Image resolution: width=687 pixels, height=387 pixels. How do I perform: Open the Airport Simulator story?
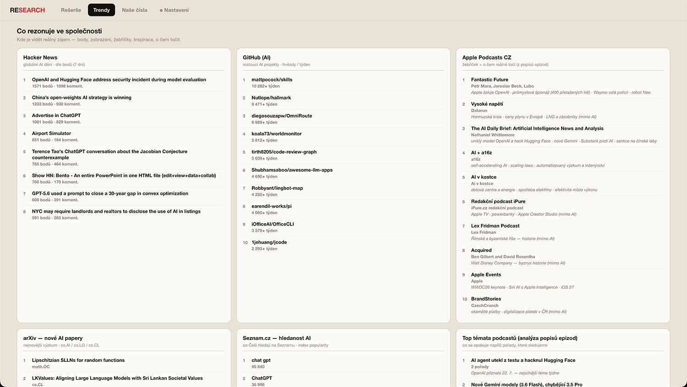coord(51,134)
